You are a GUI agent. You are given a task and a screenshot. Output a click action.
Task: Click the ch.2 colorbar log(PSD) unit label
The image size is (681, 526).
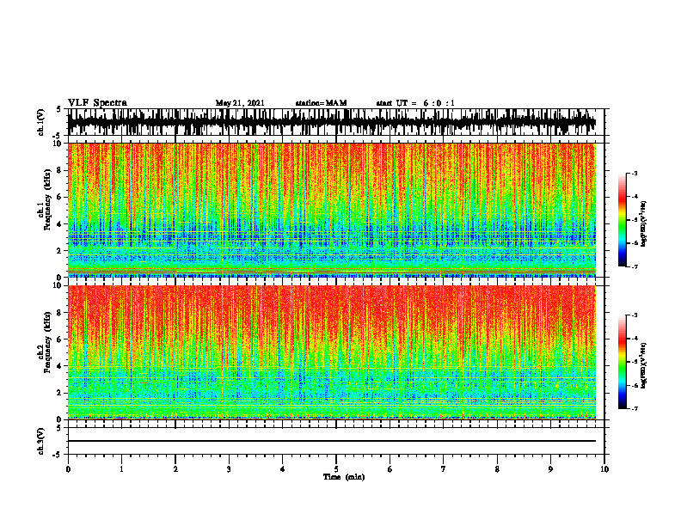tap(644, 365)
